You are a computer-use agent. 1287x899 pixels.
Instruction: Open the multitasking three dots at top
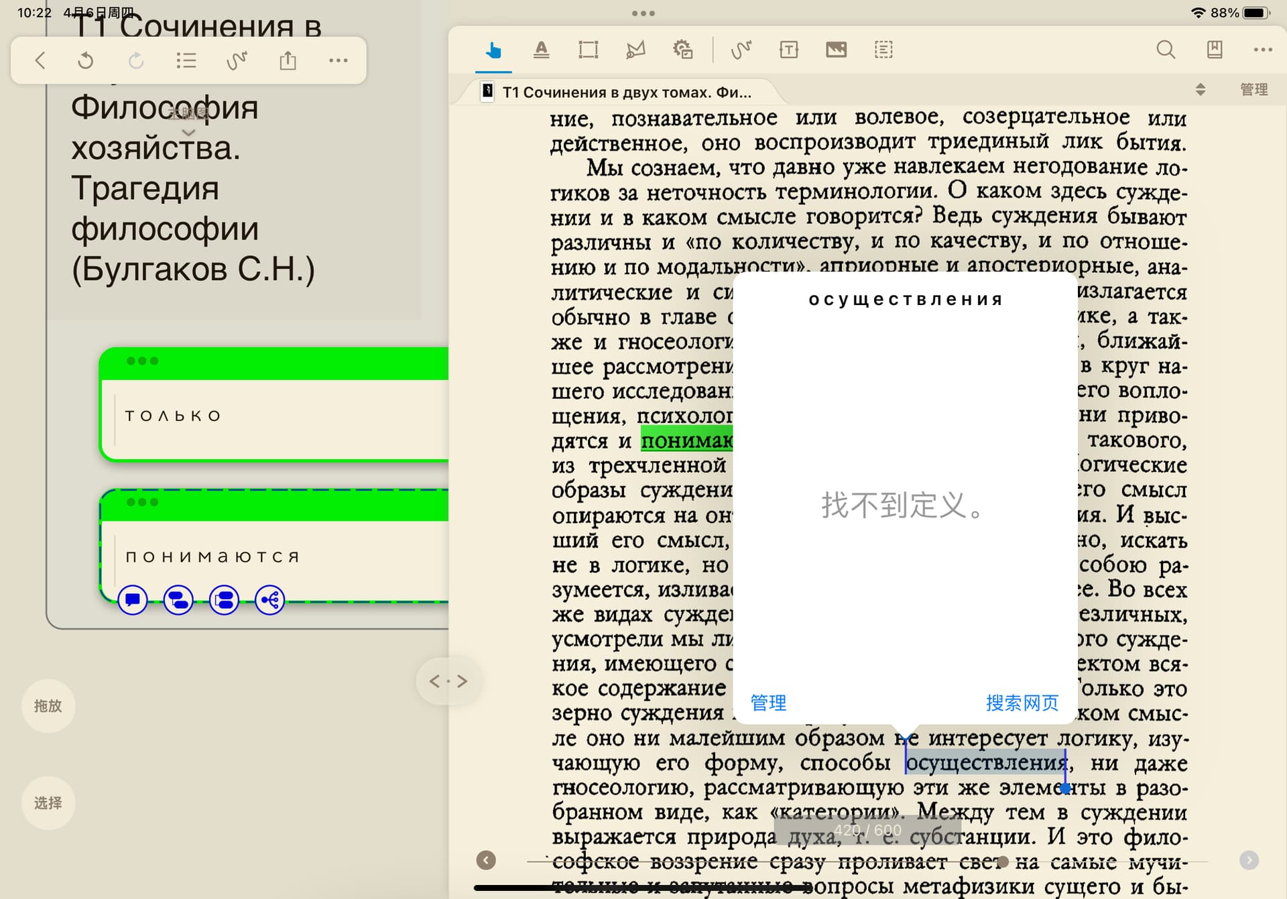[x=643, y=13]
